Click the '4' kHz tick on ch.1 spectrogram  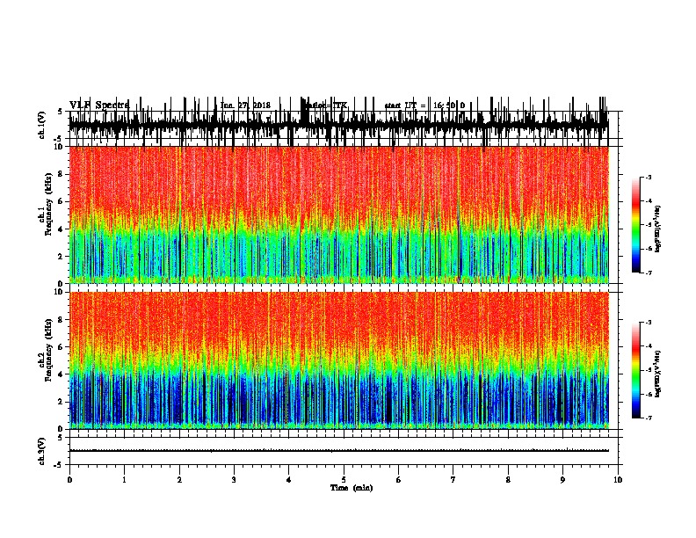click(61, 229)
